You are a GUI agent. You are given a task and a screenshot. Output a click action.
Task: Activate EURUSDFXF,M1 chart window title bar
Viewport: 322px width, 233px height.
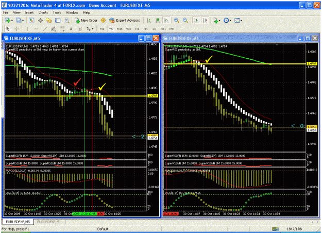230,39
